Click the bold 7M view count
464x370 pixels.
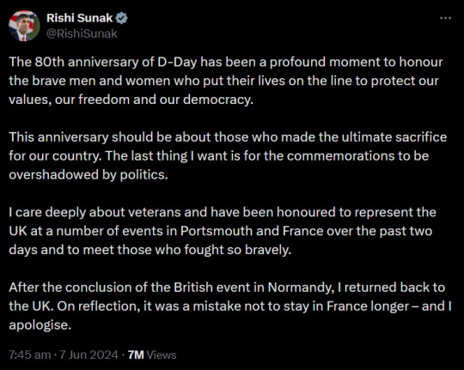136,355
